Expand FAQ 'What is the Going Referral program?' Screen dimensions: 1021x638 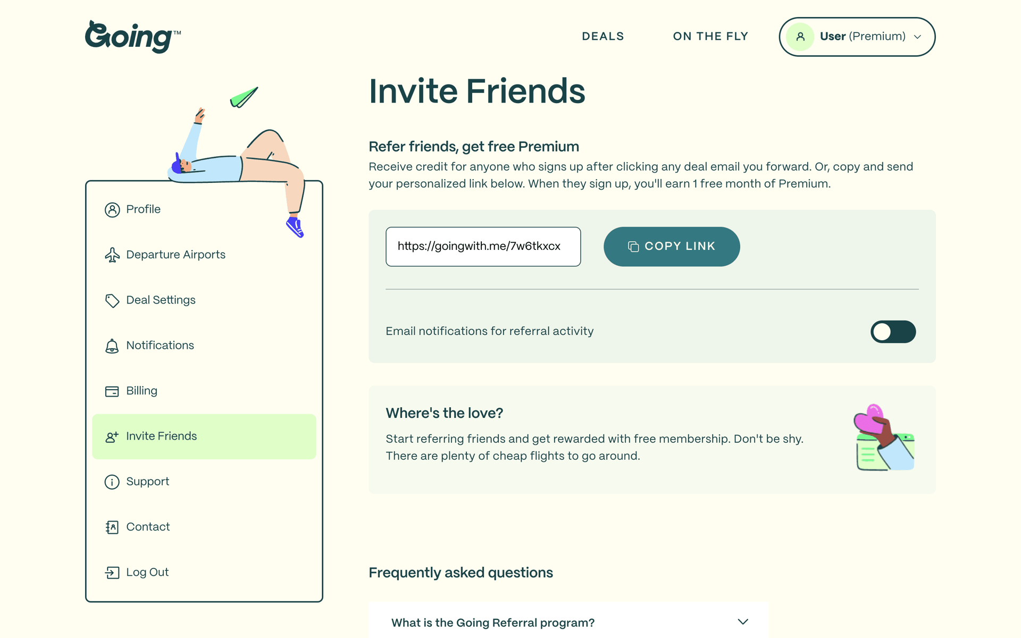coord(568,622)
